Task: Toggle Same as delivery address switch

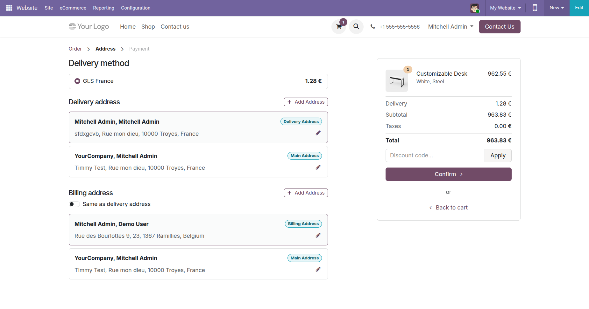Action: (74, 204)
